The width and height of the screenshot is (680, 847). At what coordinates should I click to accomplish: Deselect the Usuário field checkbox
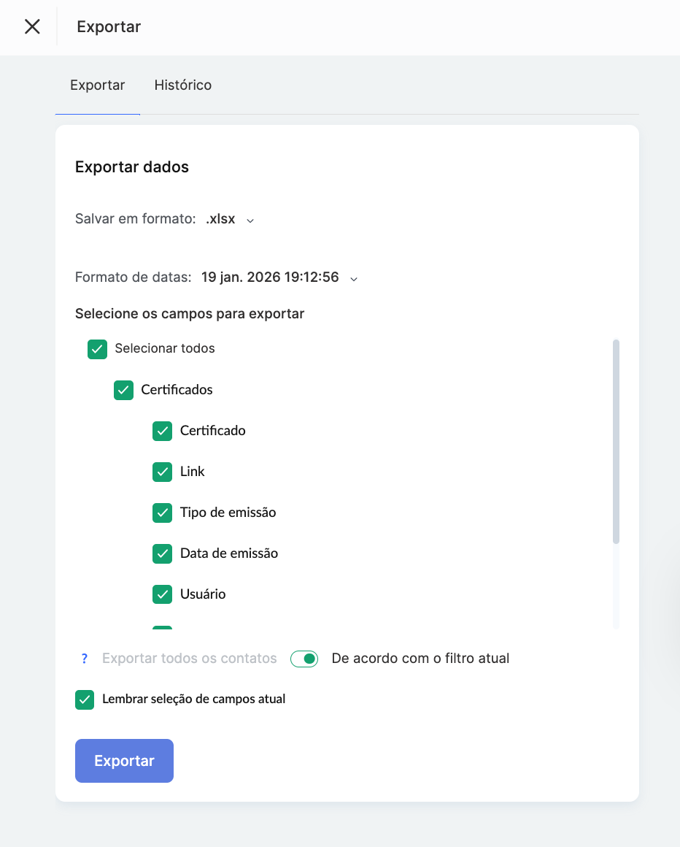[x=162, y=594]
